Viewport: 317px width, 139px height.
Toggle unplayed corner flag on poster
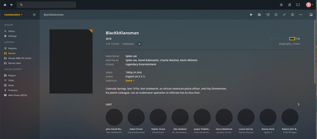91,31
